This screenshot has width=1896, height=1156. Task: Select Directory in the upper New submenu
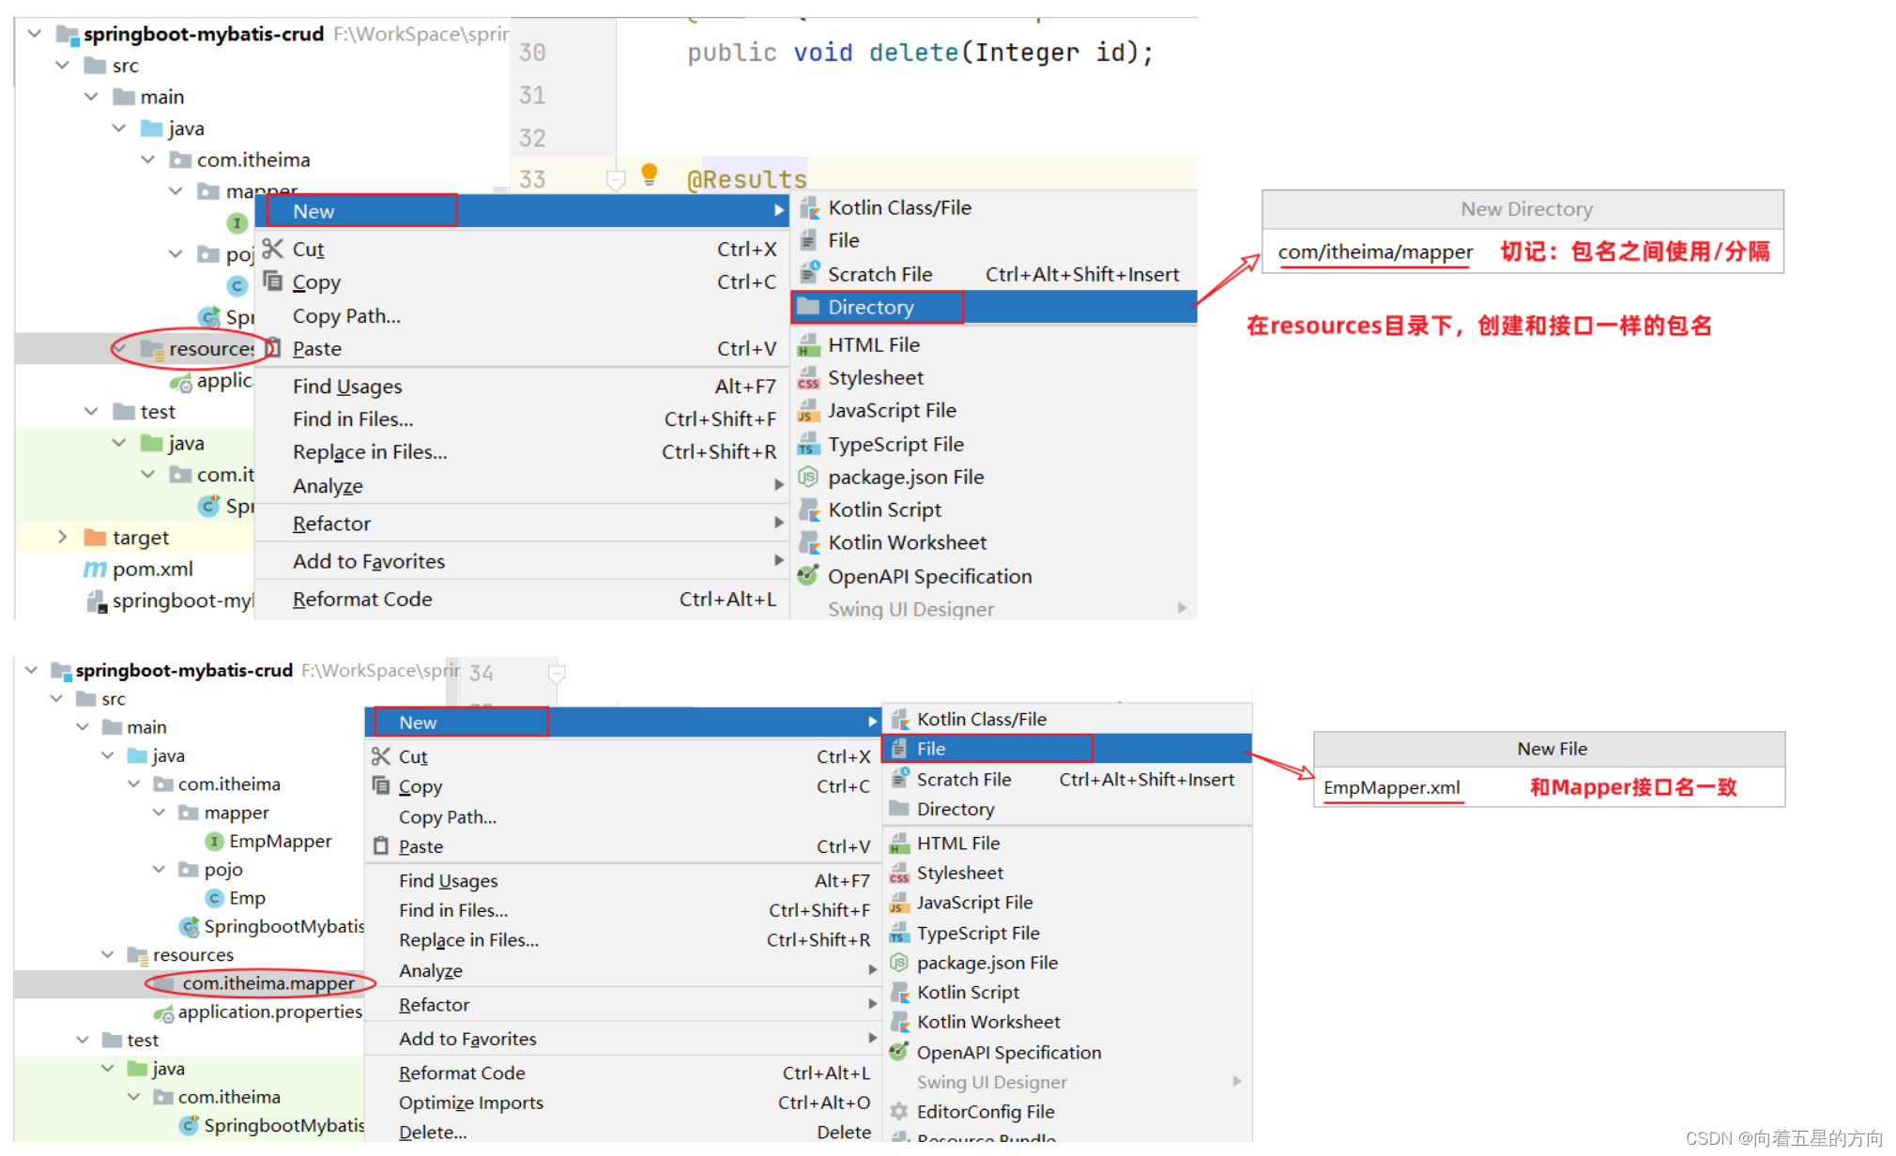870,307
